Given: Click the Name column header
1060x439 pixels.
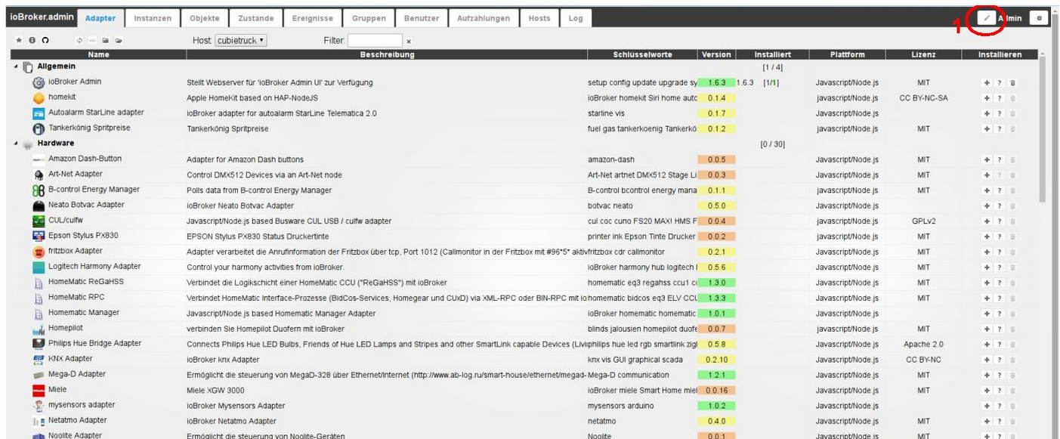Looking at the screenshot, I should click(98, 55).
